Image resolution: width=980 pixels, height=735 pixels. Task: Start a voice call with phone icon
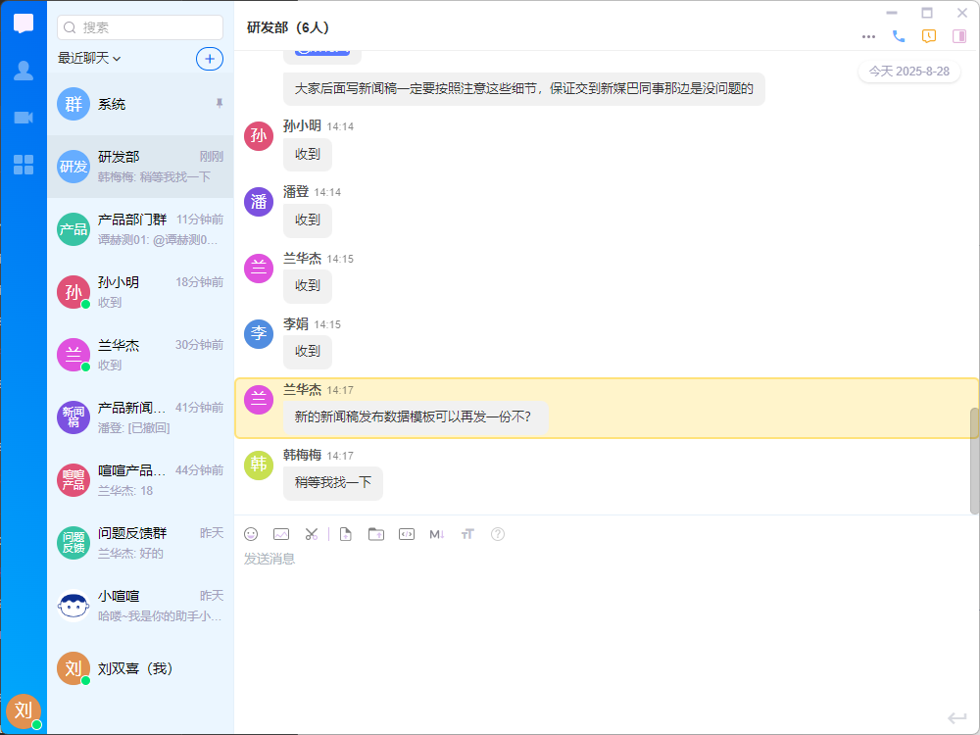coord(899,36)
